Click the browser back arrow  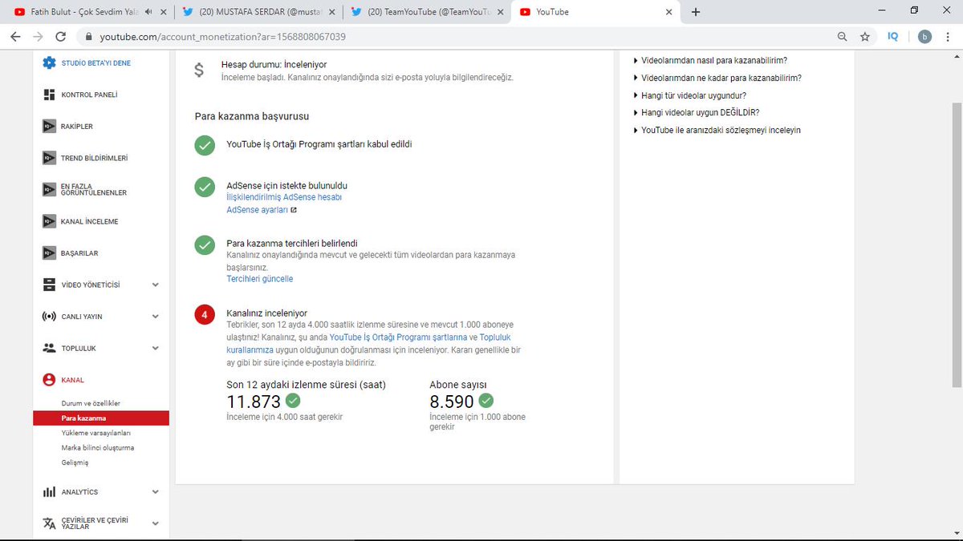(x=15, y=37)
